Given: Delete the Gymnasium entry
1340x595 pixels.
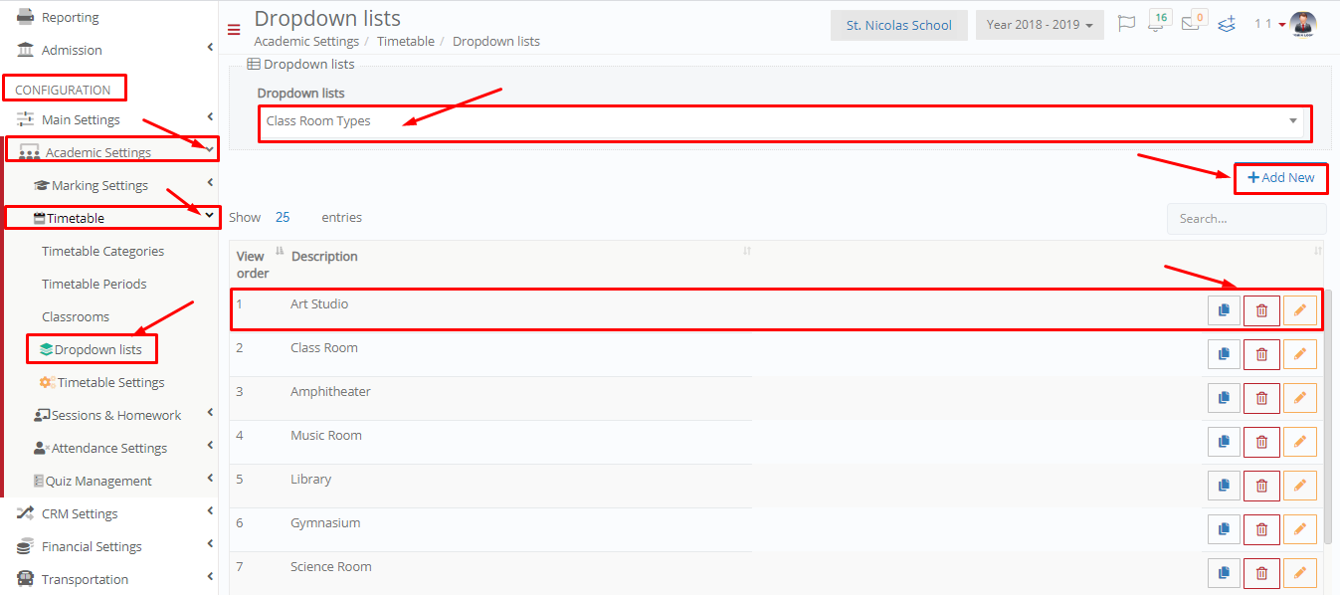Looking at the screenshot, I should click(x=1261, y=529).
